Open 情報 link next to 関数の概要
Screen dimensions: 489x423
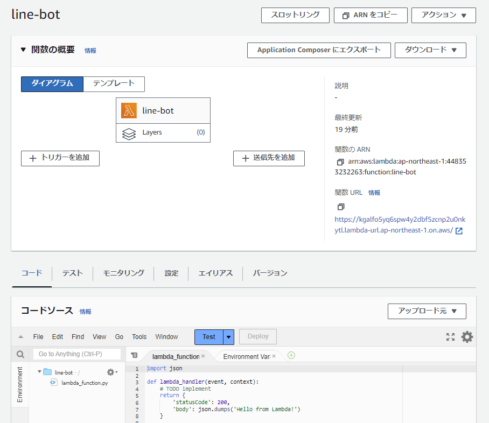(x=90, y=51)
